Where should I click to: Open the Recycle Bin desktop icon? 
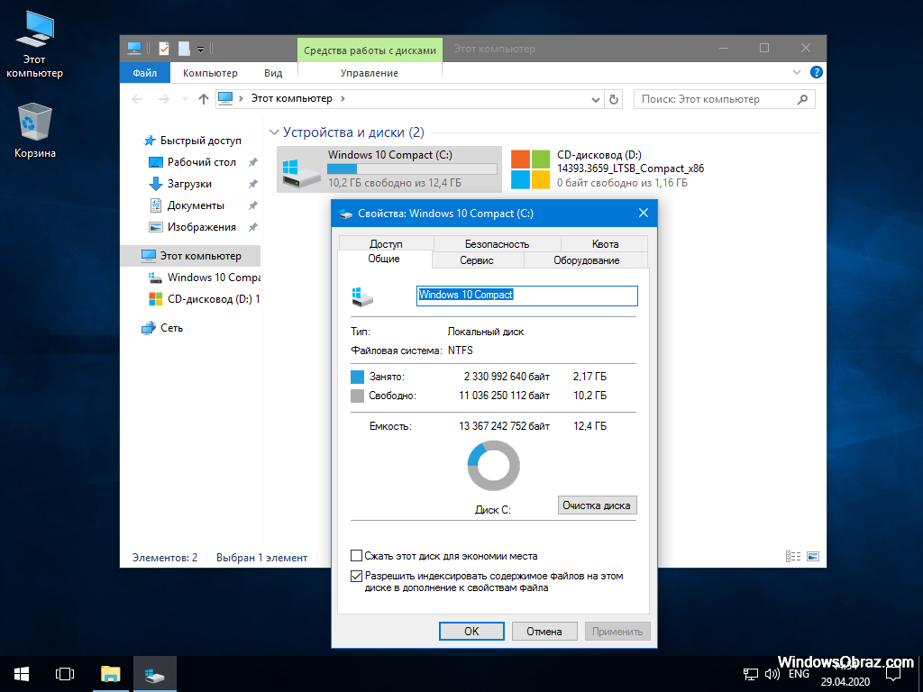[34, 124]
